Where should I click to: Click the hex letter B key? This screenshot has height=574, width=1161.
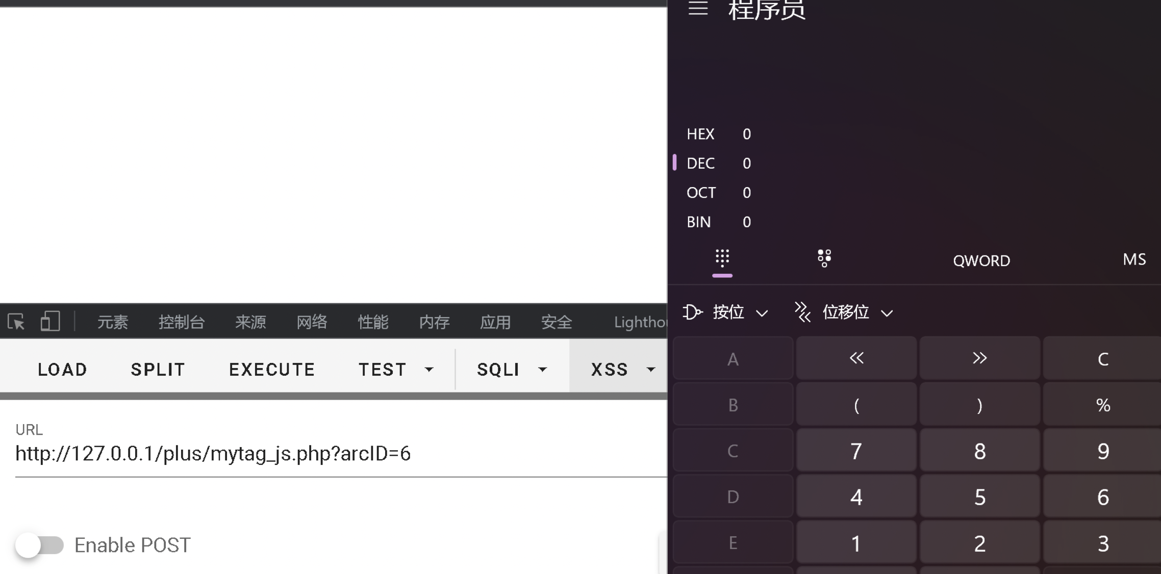(x=733, y=405)
